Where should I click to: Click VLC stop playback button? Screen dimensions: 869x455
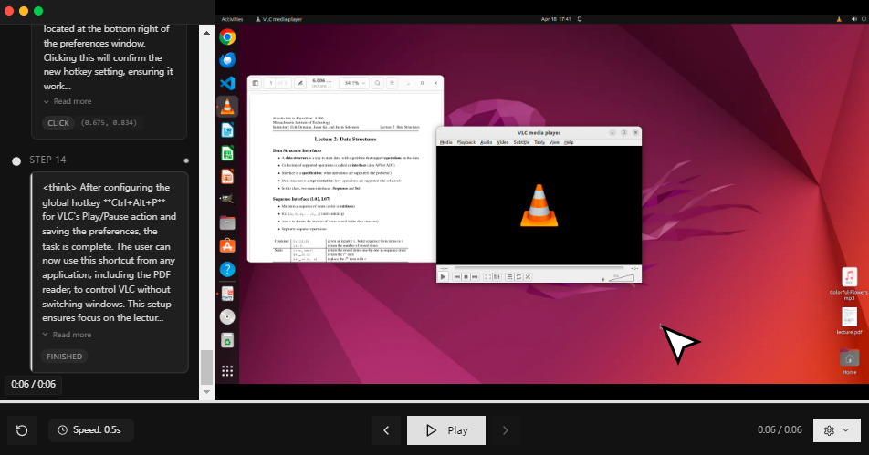(x=466, y=276)
